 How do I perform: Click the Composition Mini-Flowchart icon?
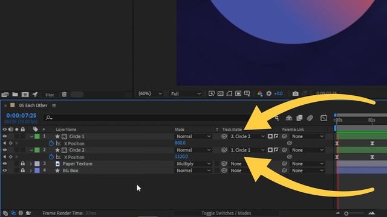(277, 118)
